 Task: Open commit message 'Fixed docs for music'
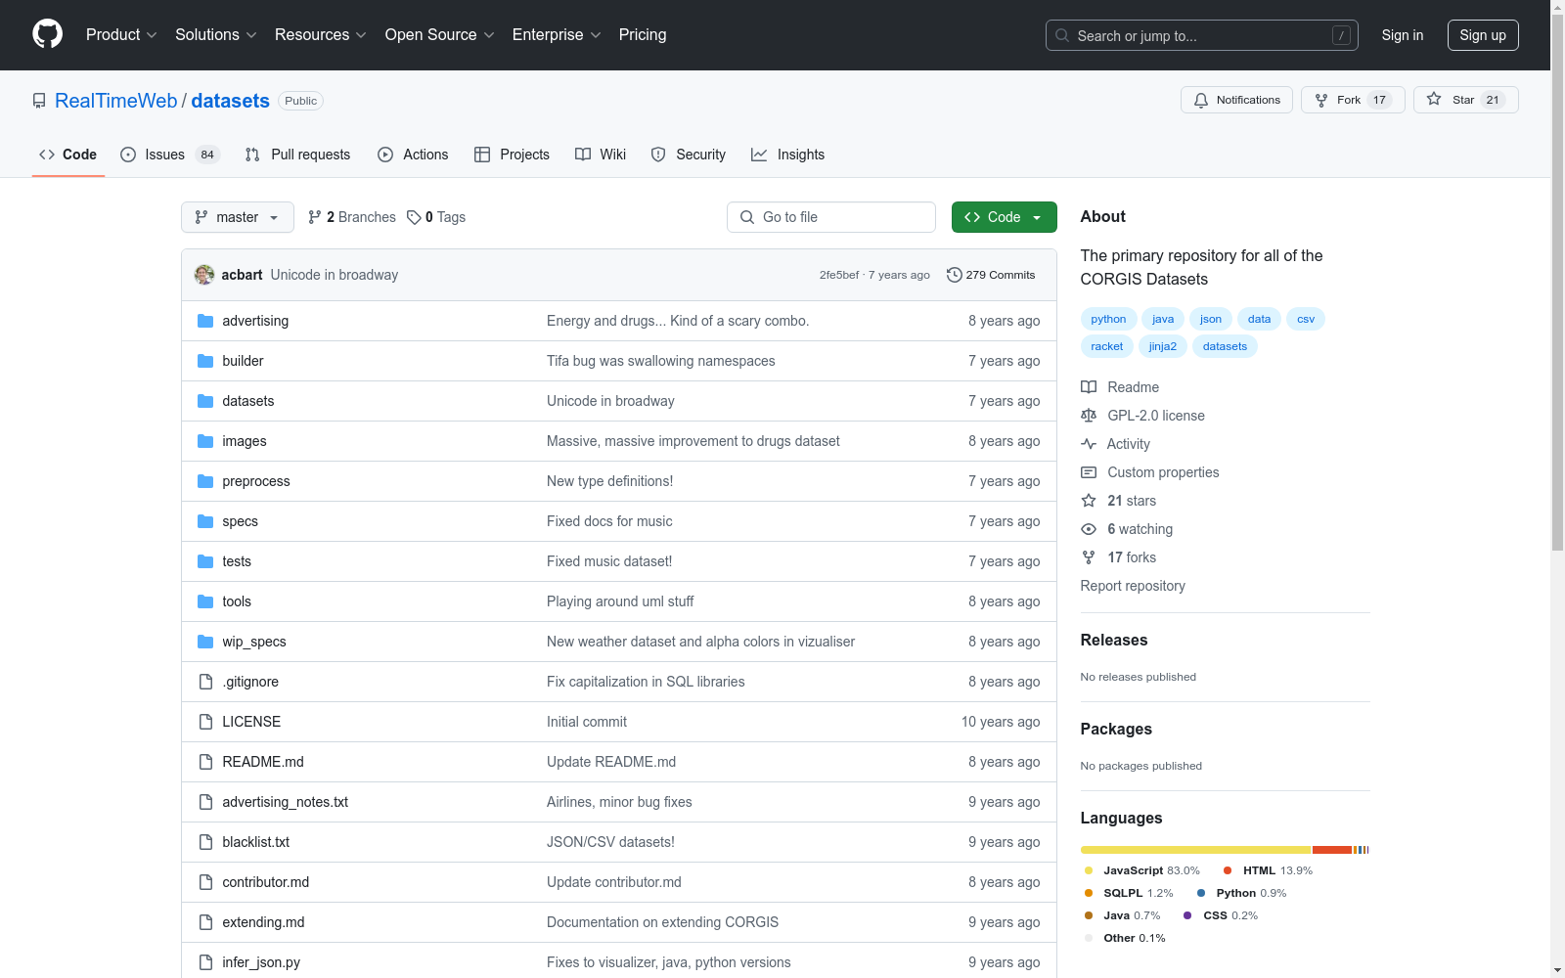(x=609, y=521)
